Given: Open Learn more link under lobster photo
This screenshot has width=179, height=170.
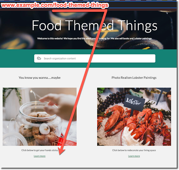Looking at the screenshot, I should click(x=134, y=156).
